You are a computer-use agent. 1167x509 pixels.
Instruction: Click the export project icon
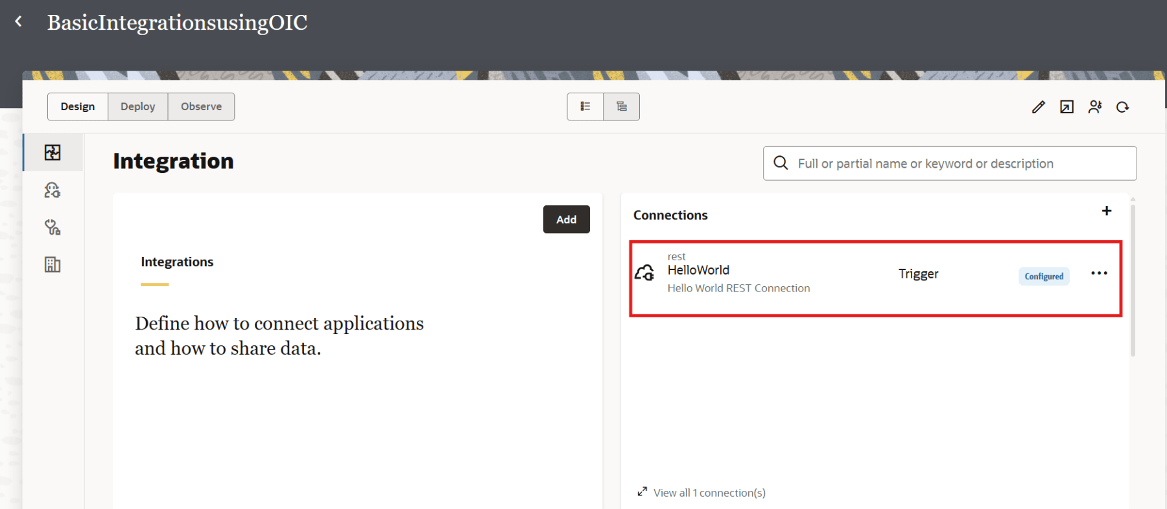coord(1067,107)
